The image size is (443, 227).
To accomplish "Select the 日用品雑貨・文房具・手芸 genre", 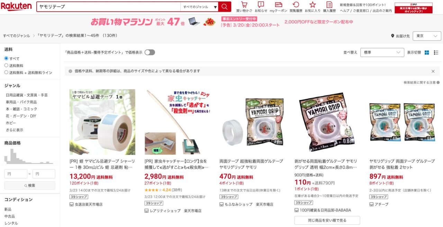I will click(x=27, y=95).
